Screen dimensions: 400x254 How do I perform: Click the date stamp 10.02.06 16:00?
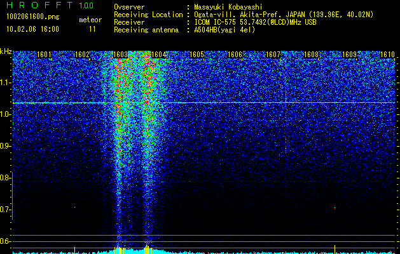point(32,29)
